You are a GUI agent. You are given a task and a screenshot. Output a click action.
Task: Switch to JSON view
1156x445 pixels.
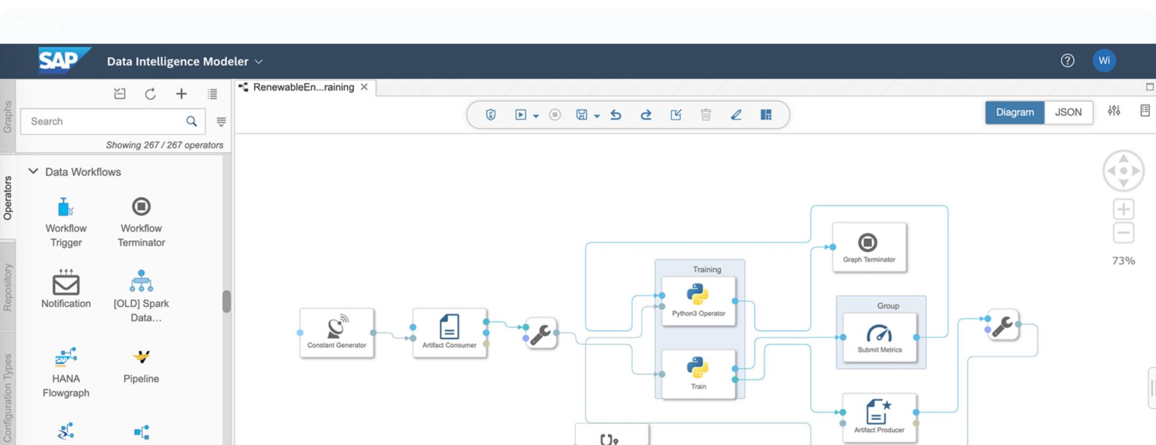pos(1068,112)
